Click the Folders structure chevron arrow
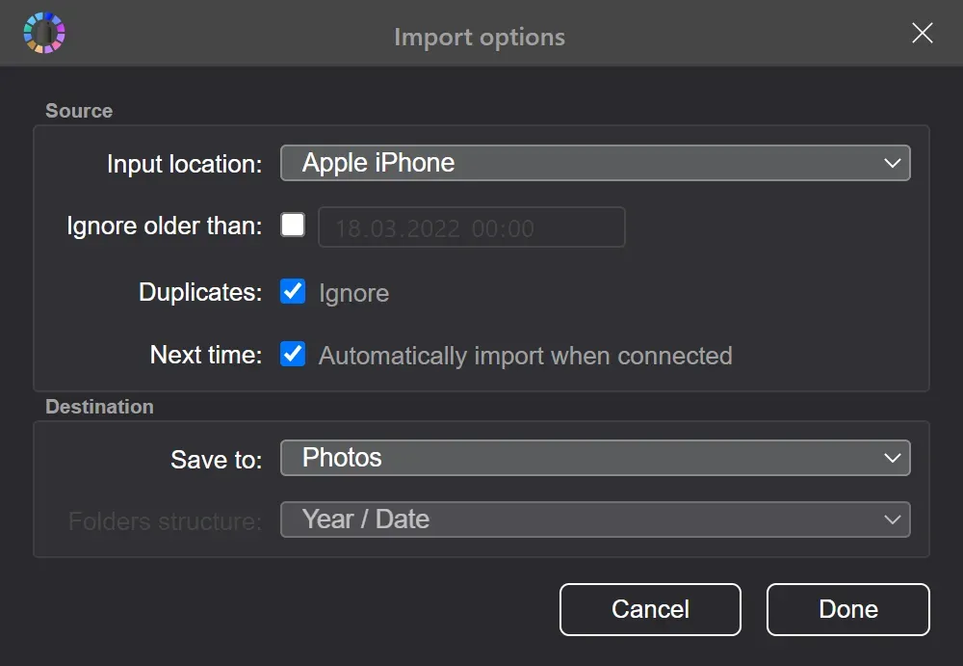Screen dimensions: 963x666 pos(894,519)
